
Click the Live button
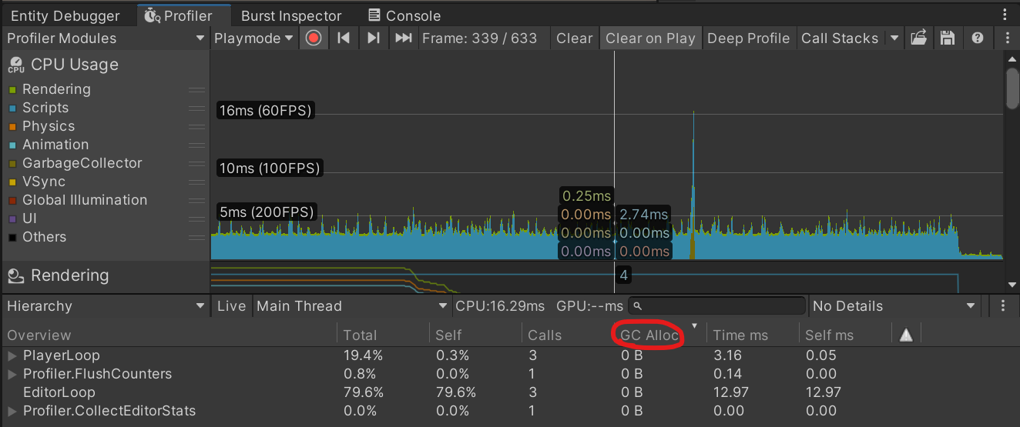pos(231,306)
